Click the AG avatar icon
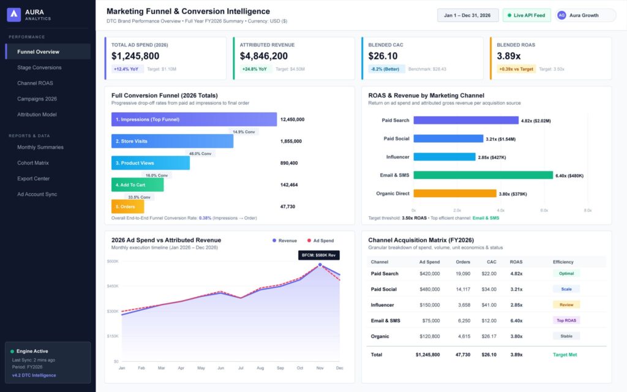The width and height of the screenshot is (627, 392). pyautogui.click(x=561, y=15)
